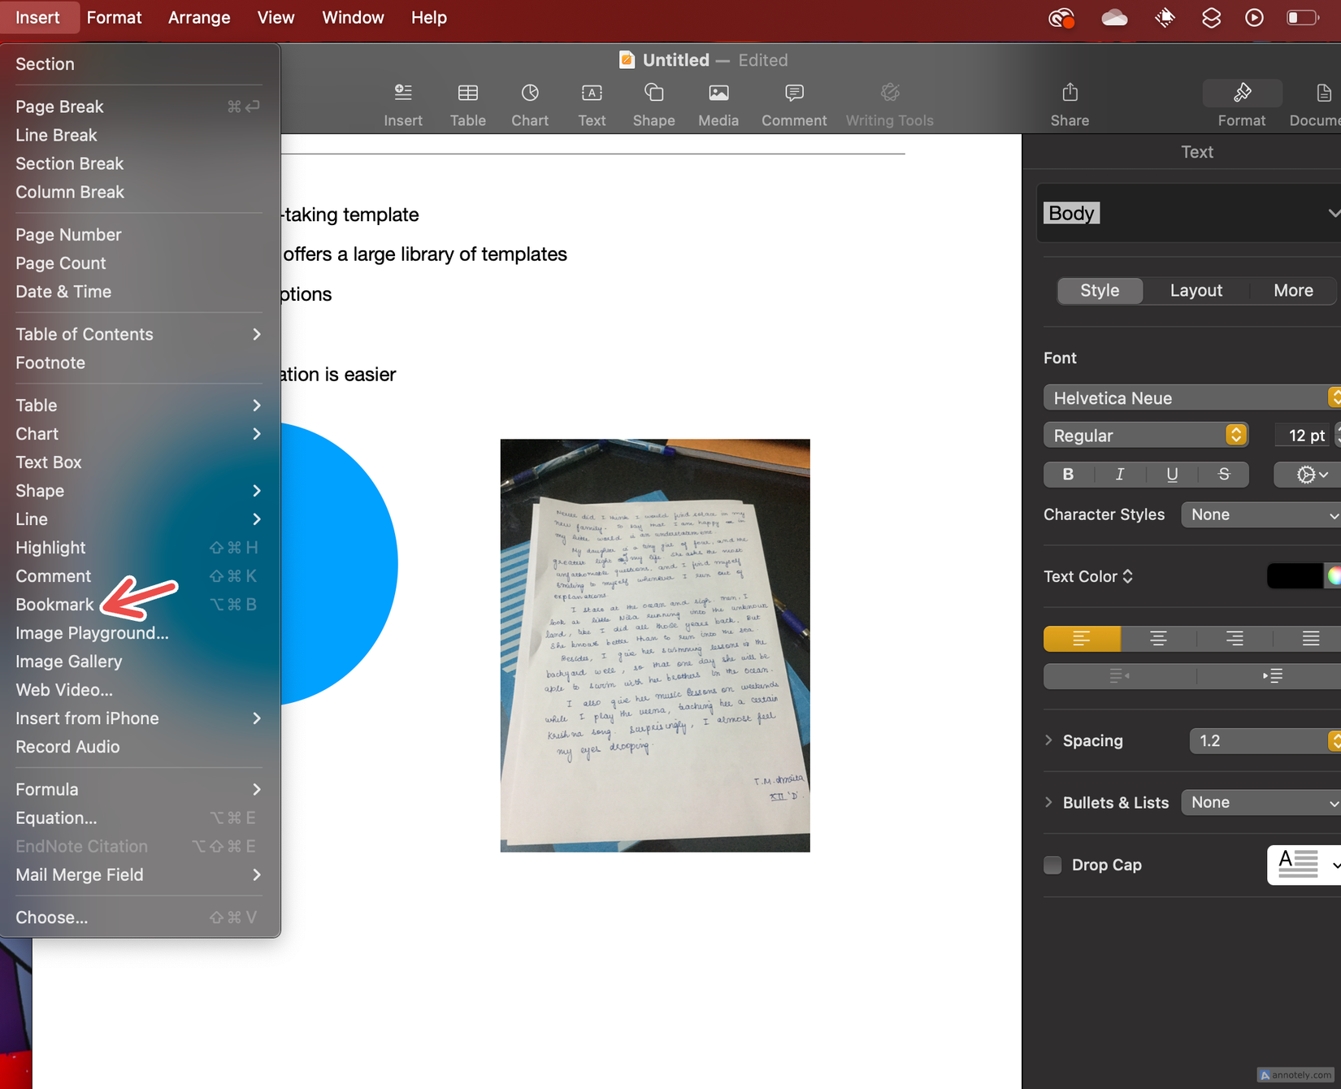Click the Share icon
Image resolution: width=1341 pixels, height=1089 pixels.
(x=1069, y=102)
